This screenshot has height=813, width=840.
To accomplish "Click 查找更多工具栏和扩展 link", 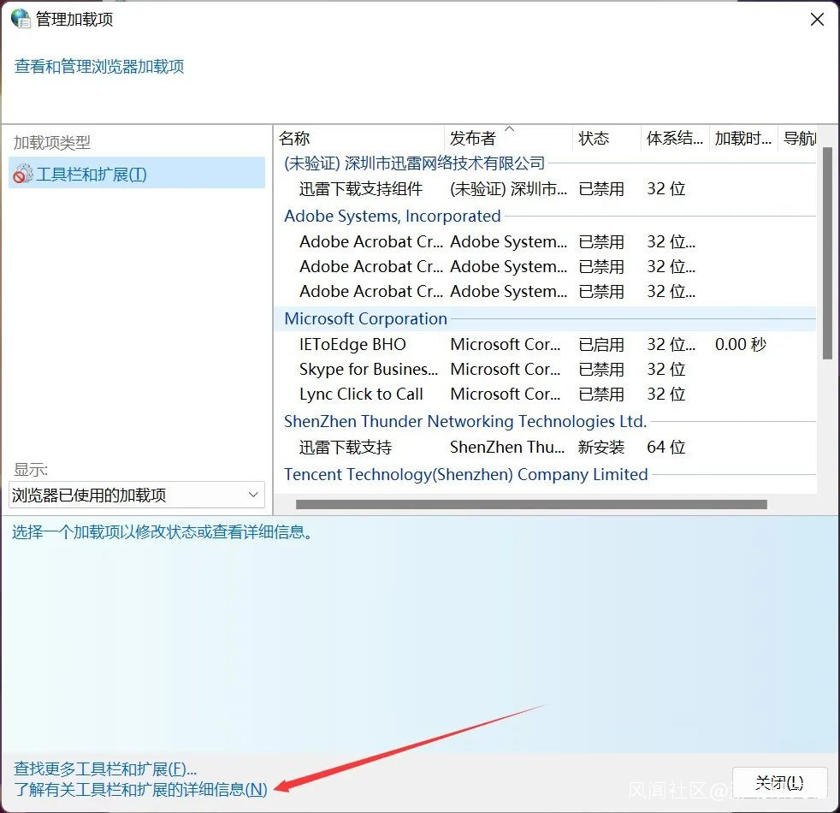I will pos(105,769).
